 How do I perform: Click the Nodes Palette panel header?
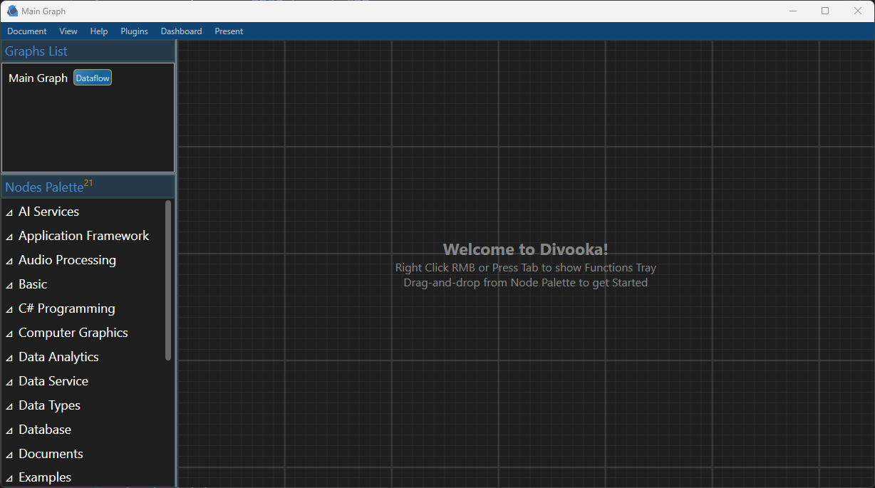[x=88, y=187]
